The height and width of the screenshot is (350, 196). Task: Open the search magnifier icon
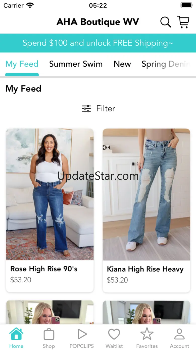click(166, 22)
